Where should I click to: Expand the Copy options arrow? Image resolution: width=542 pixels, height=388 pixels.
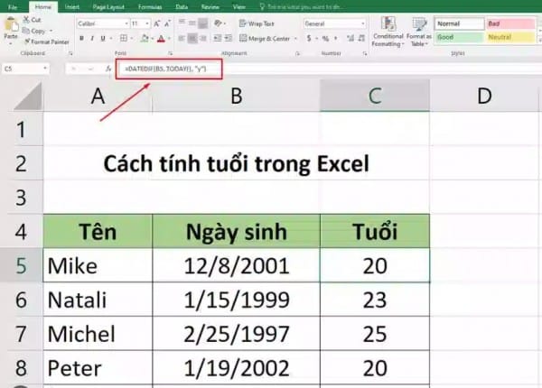[x=51, y=31]
